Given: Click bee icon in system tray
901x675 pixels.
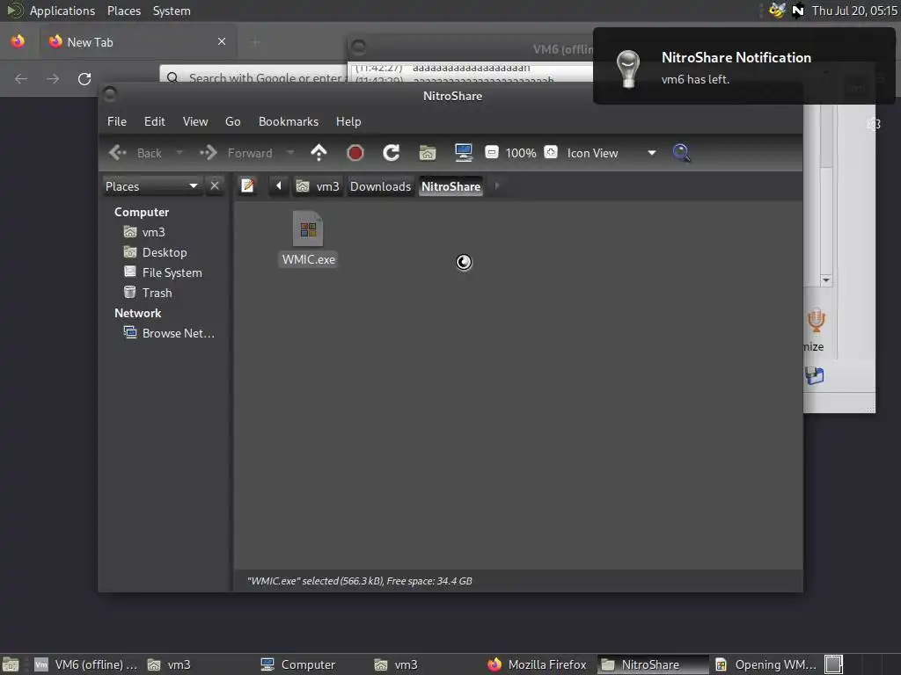Looking at the screenshot, I should pyautogui.click(x=777, y=11).
